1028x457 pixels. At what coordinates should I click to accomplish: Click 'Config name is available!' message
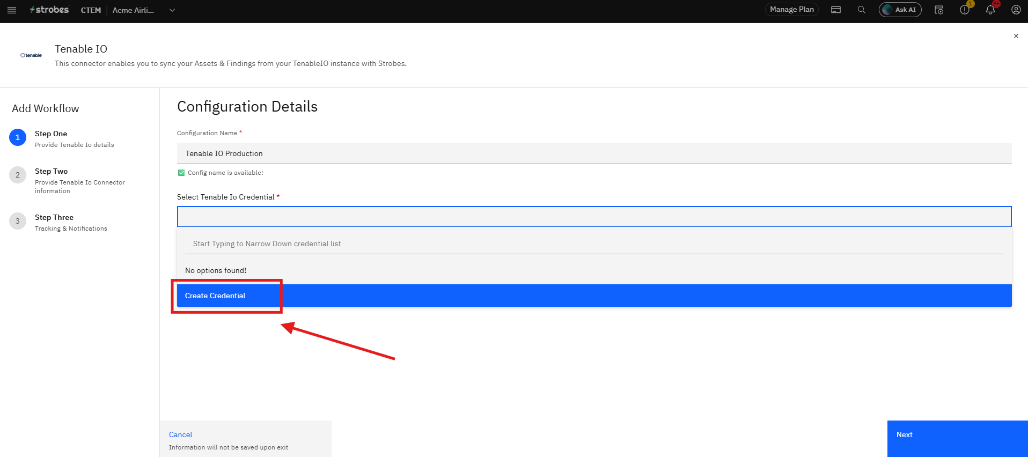coord(225,173)
